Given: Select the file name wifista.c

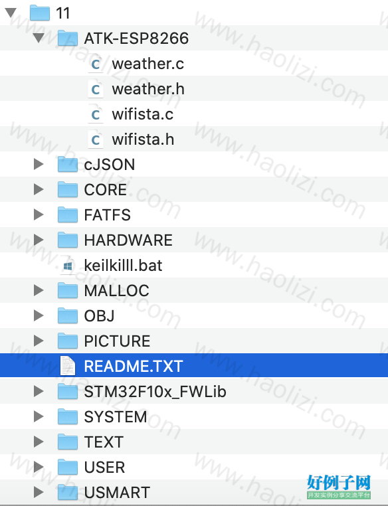Looking at the screenshot, I should click(143, 114).
